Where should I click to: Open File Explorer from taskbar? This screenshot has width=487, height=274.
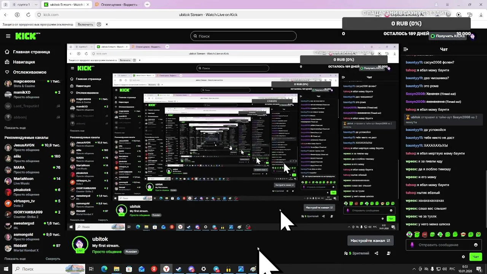click(x=116, y=269)
